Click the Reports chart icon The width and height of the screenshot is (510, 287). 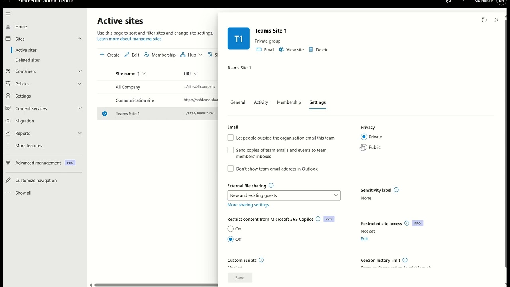[x=8, y=133]
